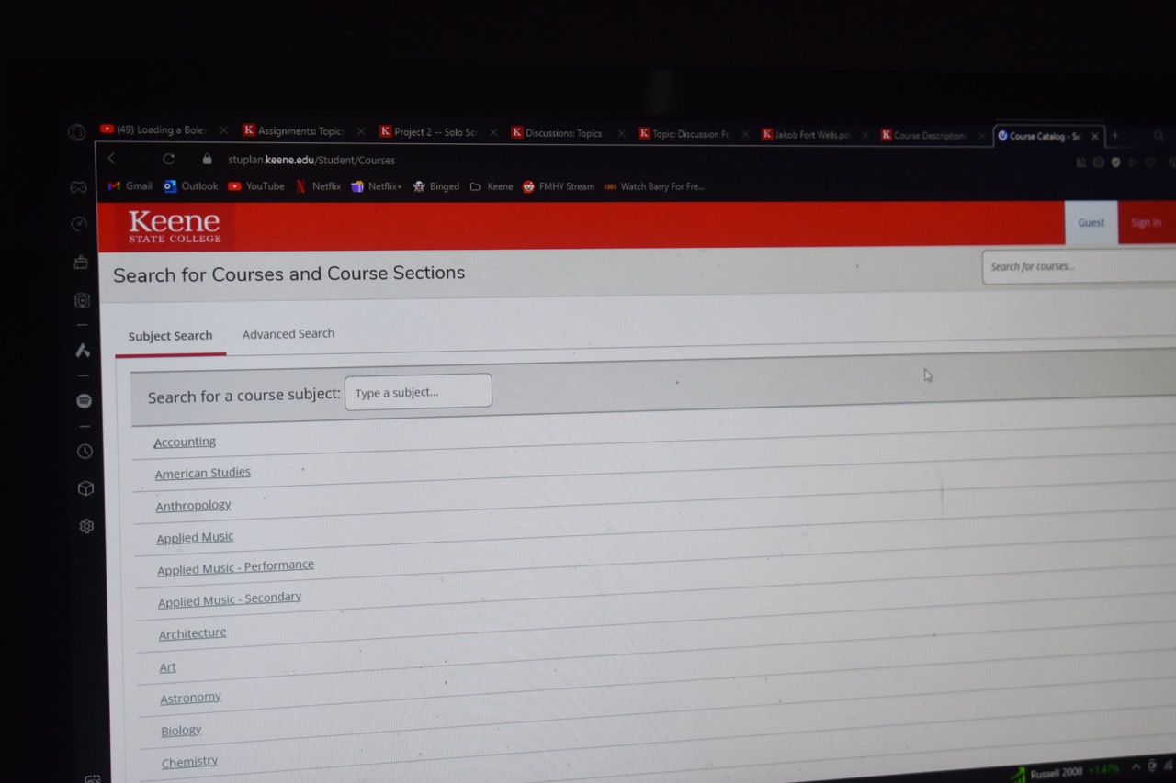1176x783 pixels.
Task: Open the settings gear in the left sidebar
Action: (x=85, y=525)
